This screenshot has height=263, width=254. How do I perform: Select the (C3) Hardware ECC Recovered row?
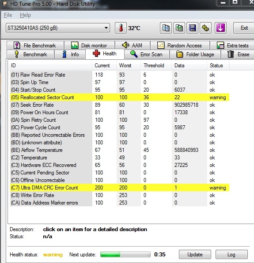[120, 165]
